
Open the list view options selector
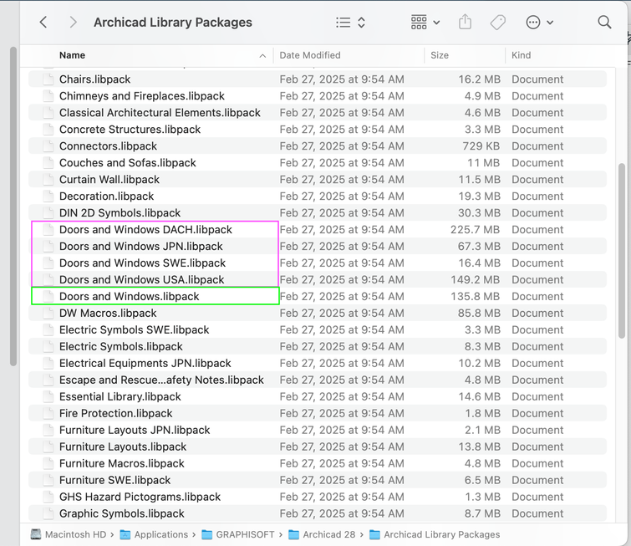[350, 22]
